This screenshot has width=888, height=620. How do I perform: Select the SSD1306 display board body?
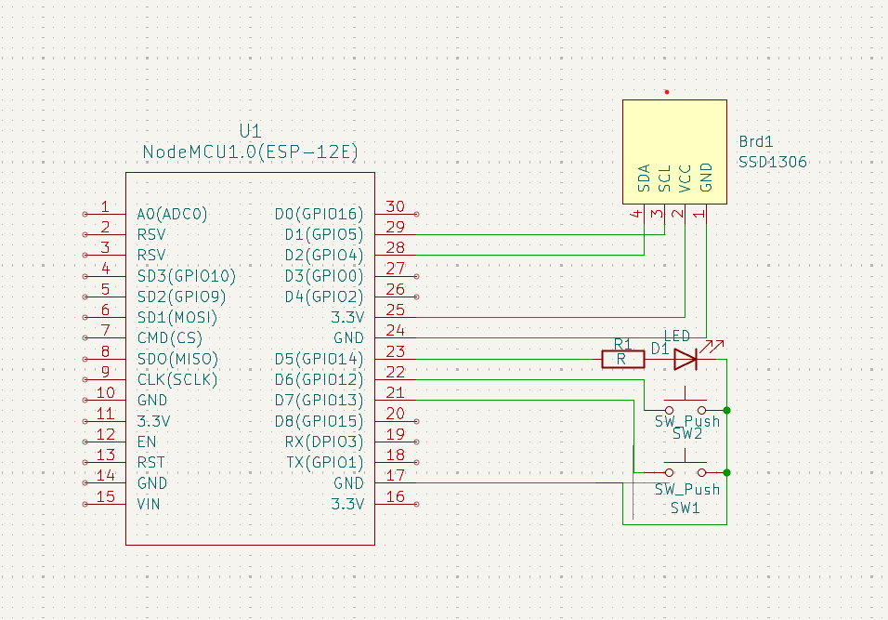pyautogui.click(x=674, y=152)
